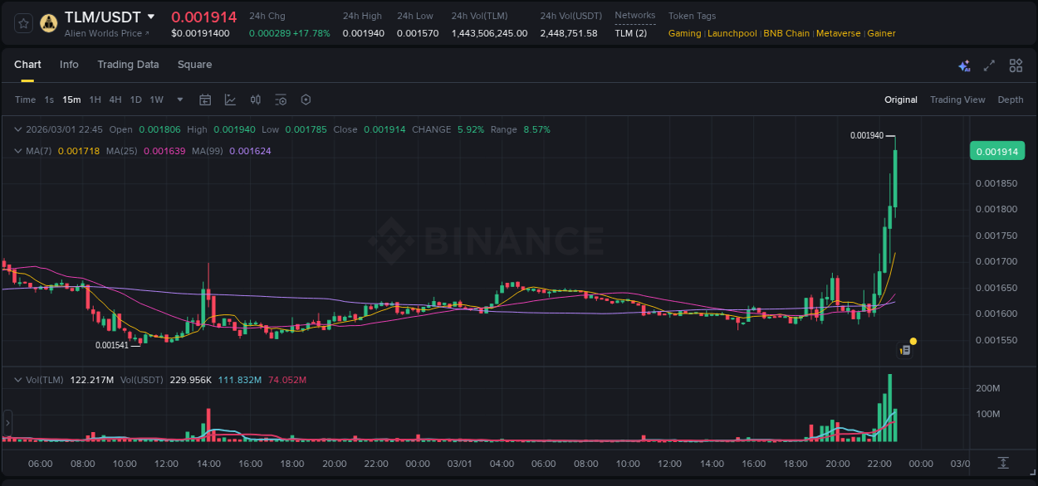The height and width of the screenshot is (486, 1038).
Task: Open the date range calendar icon
Action: (205, 100)
